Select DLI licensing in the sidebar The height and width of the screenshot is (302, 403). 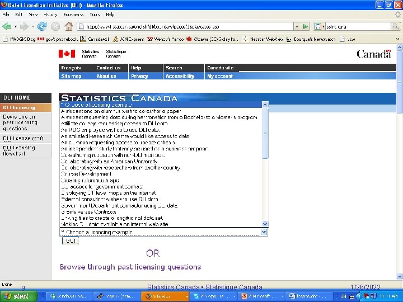pyautogui.click(x=26, y=107)
